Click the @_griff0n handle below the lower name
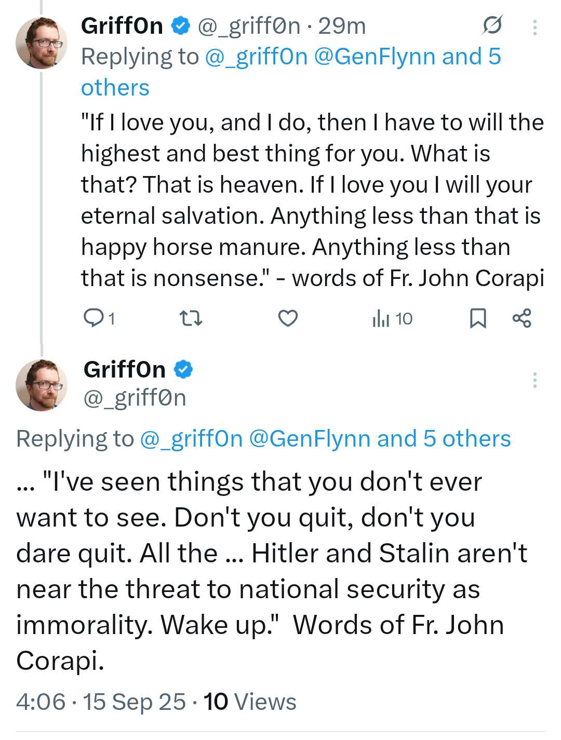 [x=135, y=398]
